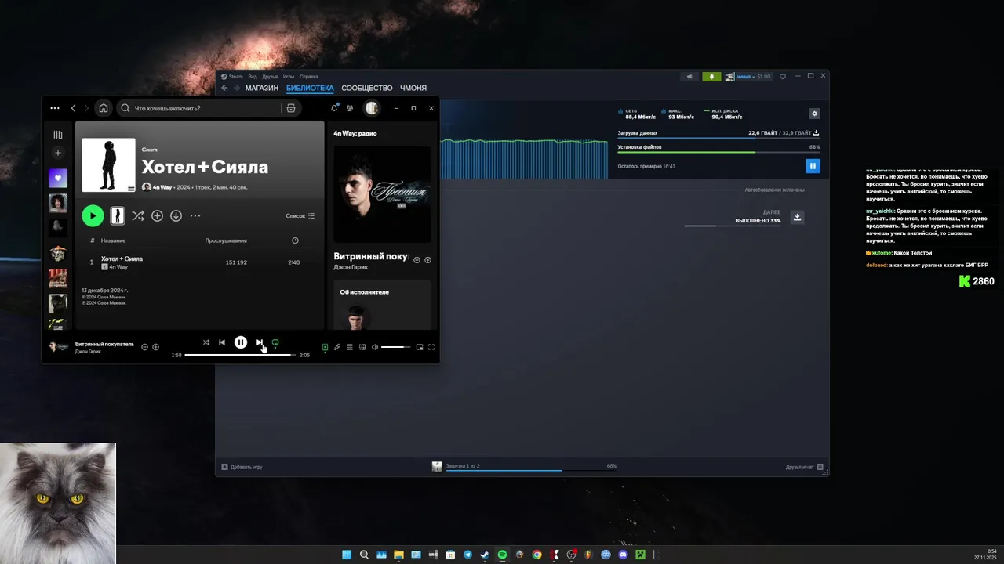Hide track from radio in side panel

click(x=417, y=260)
